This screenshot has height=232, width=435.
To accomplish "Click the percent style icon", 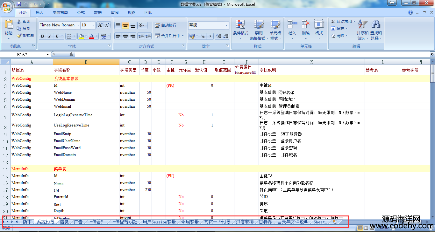I will (x=203, y=36).
